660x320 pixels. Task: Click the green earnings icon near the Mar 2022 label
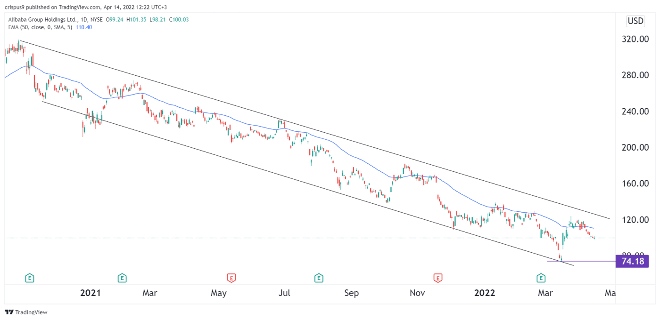[541, 278]
